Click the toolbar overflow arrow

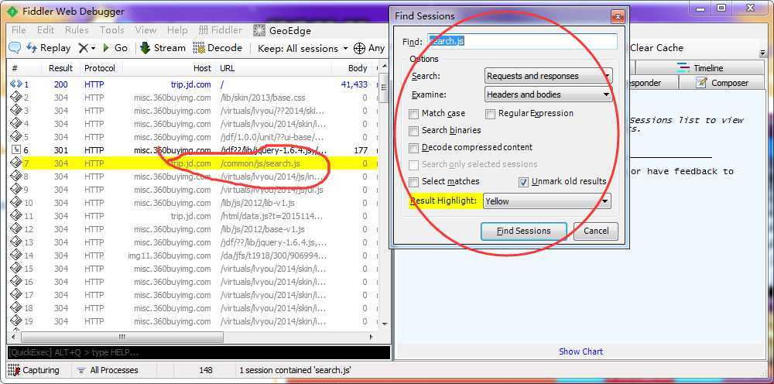pyautogui.click(x=762, y=53)
